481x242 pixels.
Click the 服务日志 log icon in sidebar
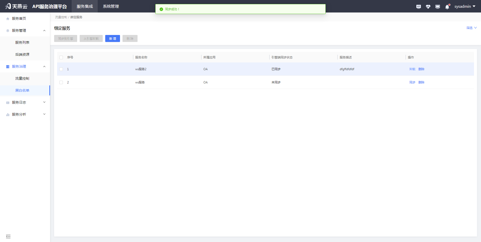[8, 102]
